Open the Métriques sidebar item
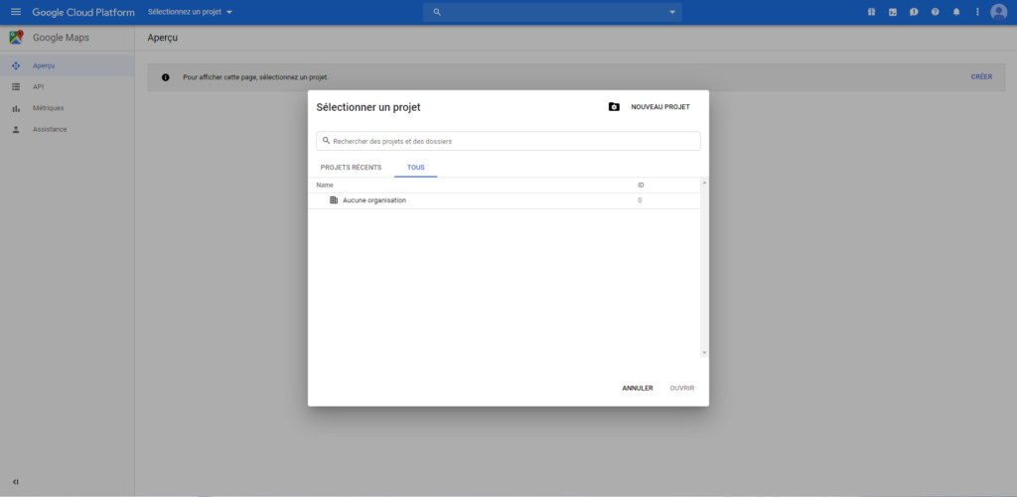 [48, 108]
